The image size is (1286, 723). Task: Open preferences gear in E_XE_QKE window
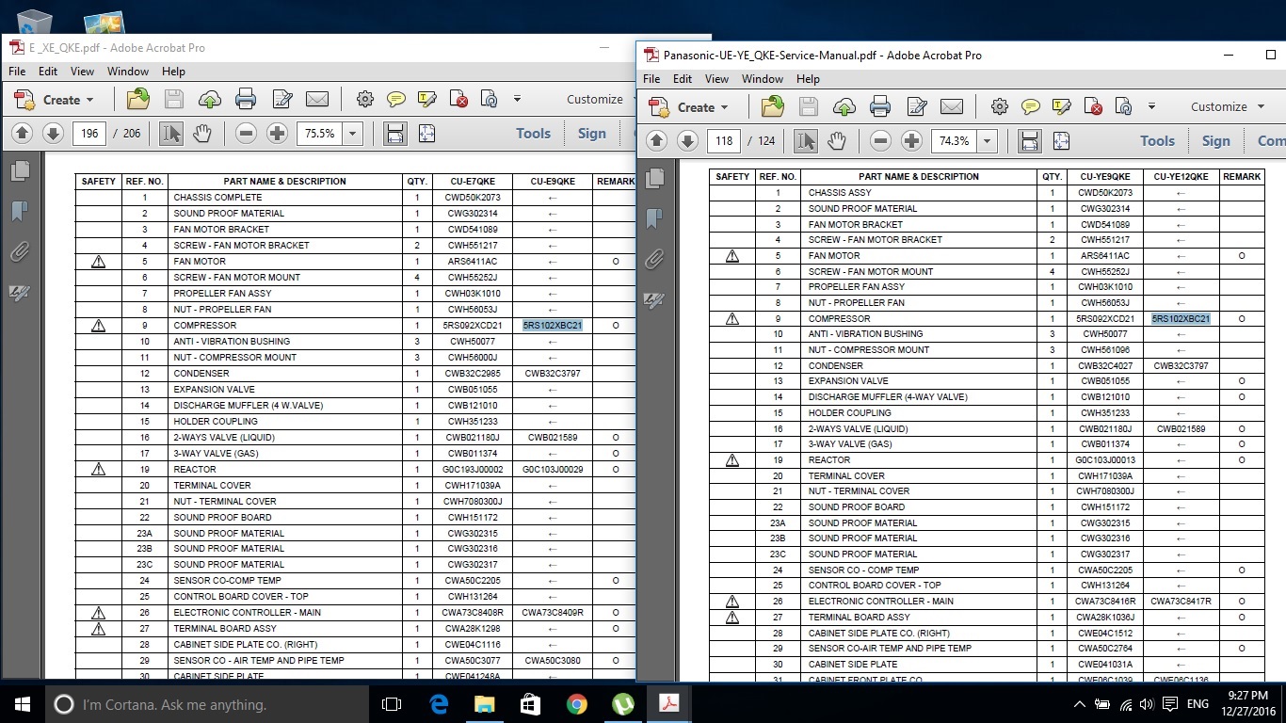point(365,99)
